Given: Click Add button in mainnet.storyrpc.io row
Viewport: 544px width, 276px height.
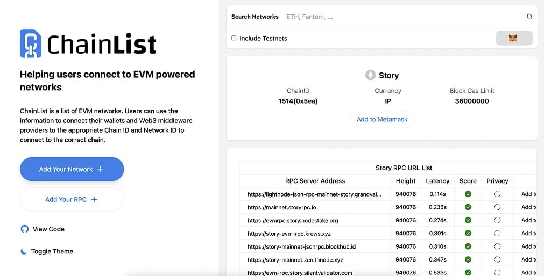Looking at the screenshot, I should click(x=529, y=207).
